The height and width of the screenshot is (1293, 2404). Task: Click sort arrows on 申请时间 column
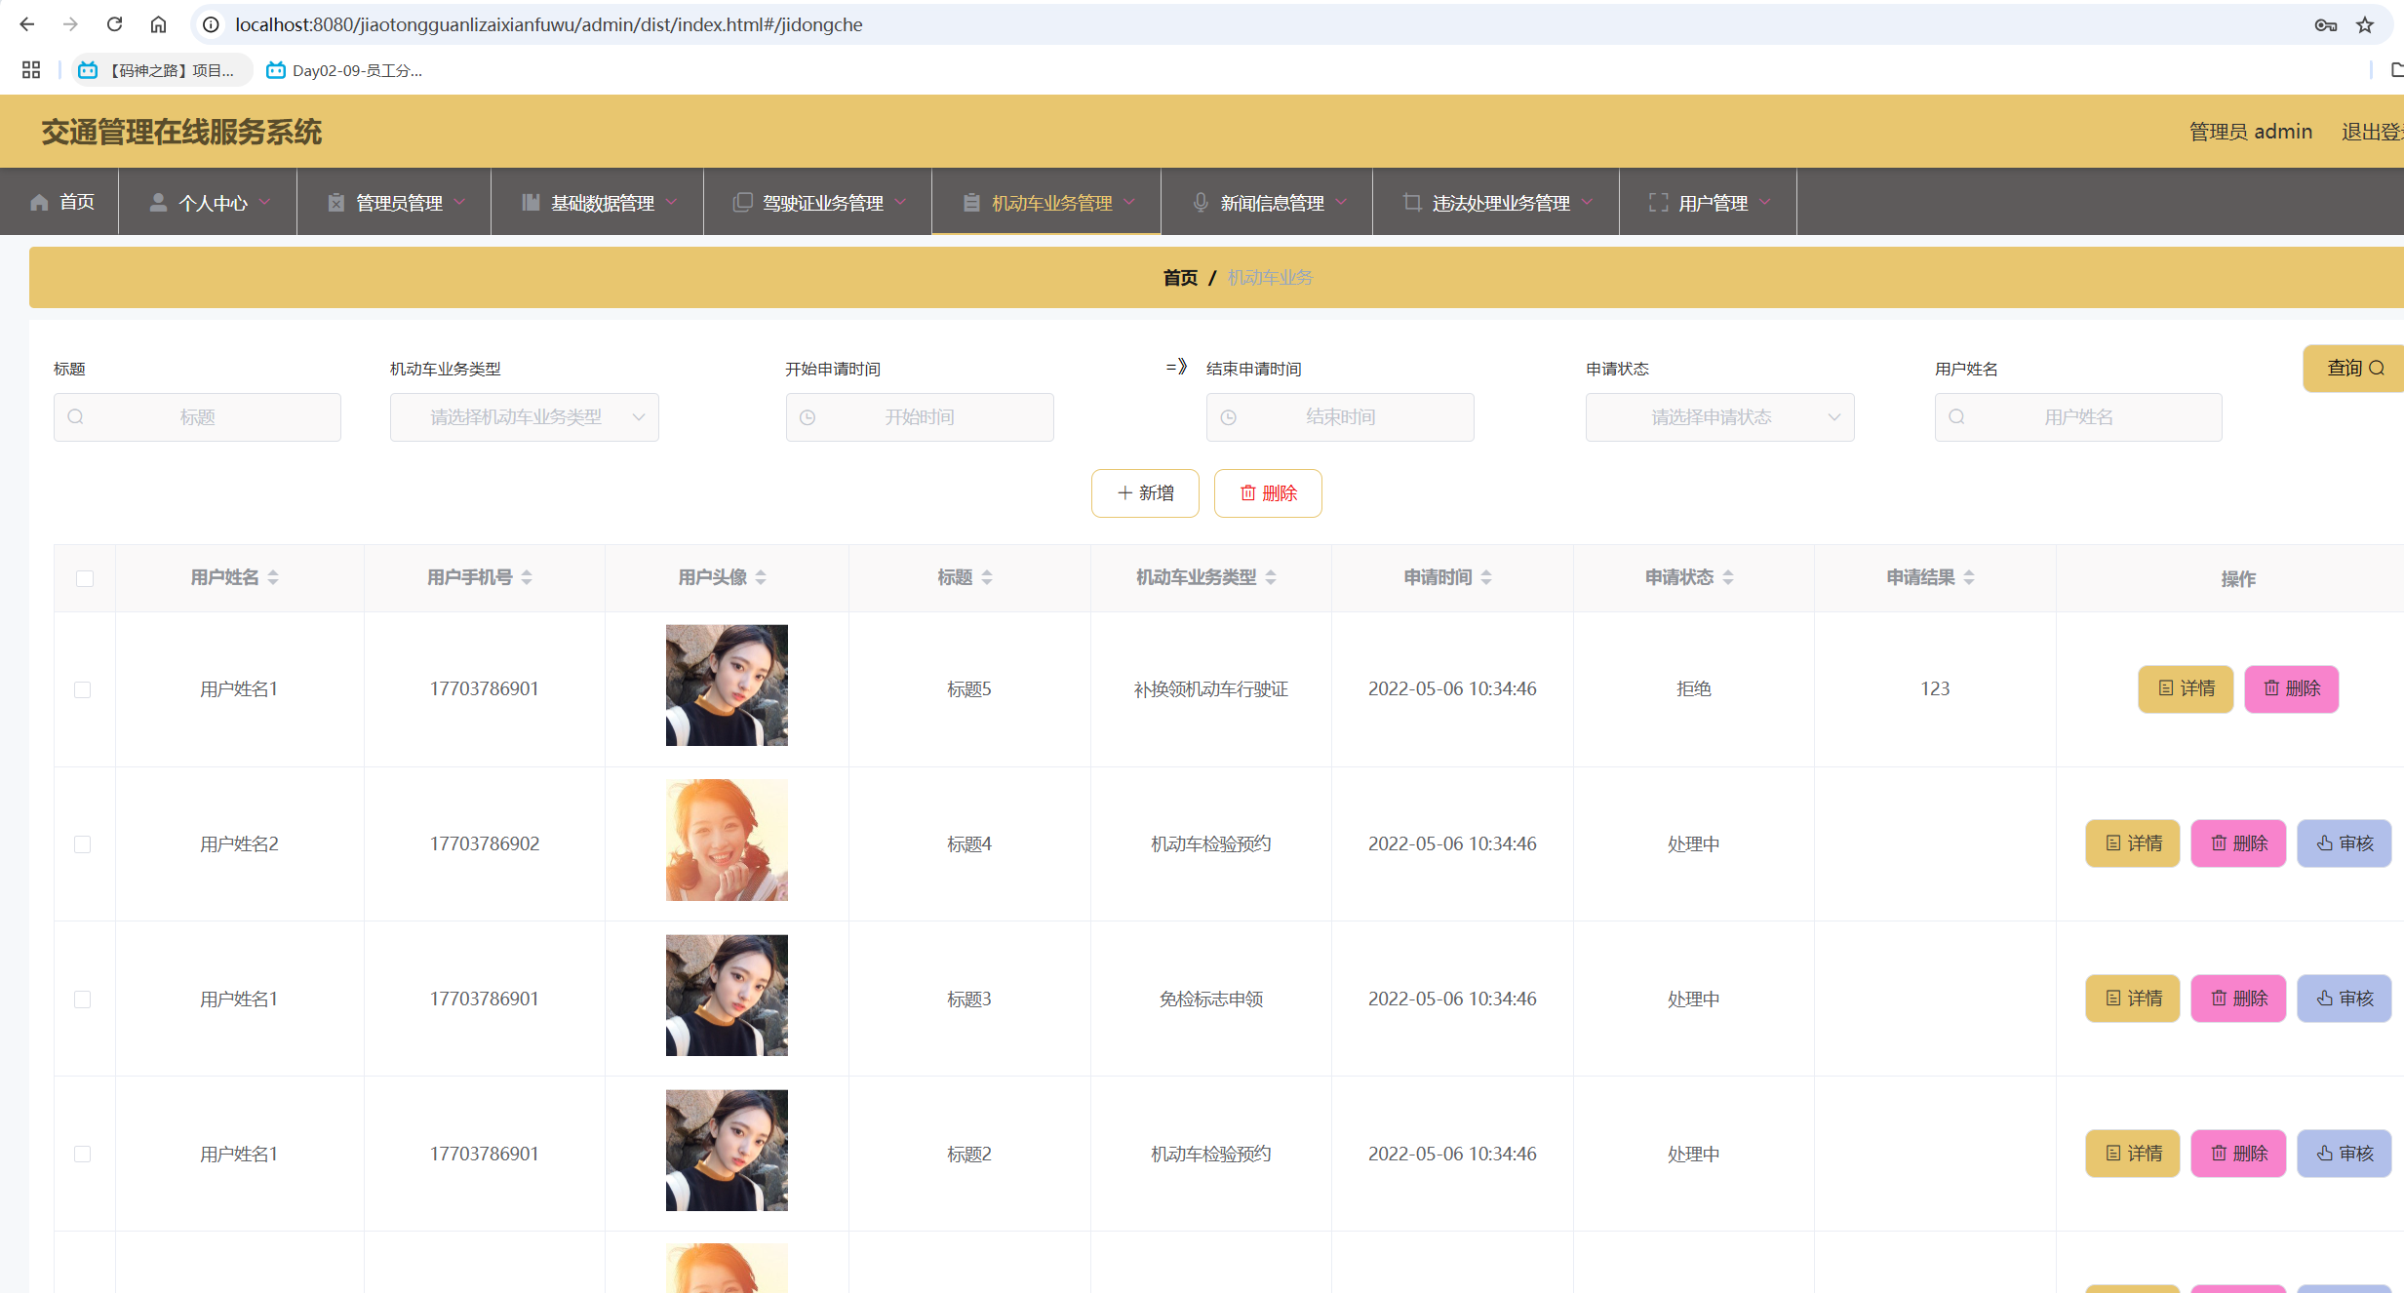coord(1485,577)
